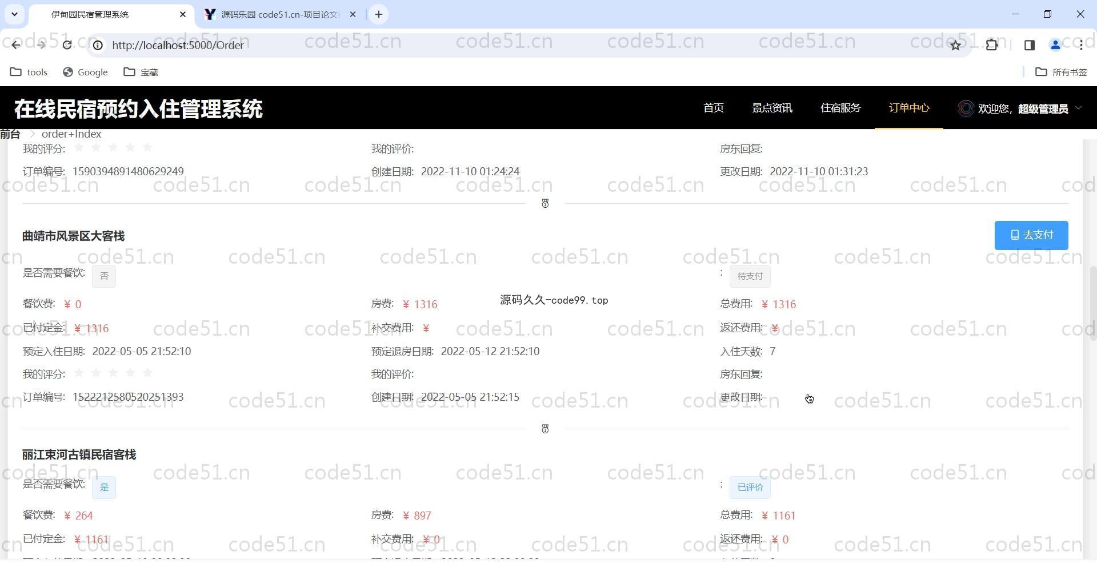1097x588 pixels.
Task: Open the Chrome profile avatar icon
Action: click(x=1055, y=45)
